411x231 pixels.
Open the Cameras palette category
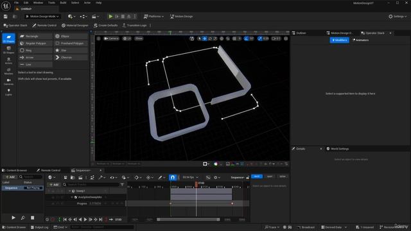pyautogui.click(x=8, y=81)
